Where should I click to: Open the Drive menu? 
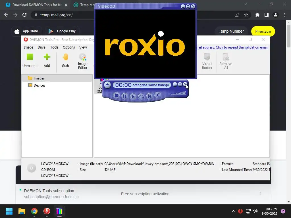(x=41, y=47)
